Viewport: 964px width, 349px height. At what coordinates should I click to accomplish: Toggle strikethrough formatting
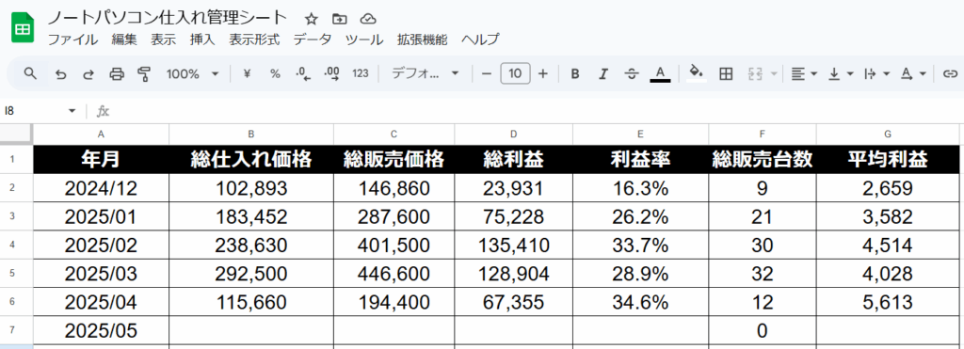click(632, 73)
